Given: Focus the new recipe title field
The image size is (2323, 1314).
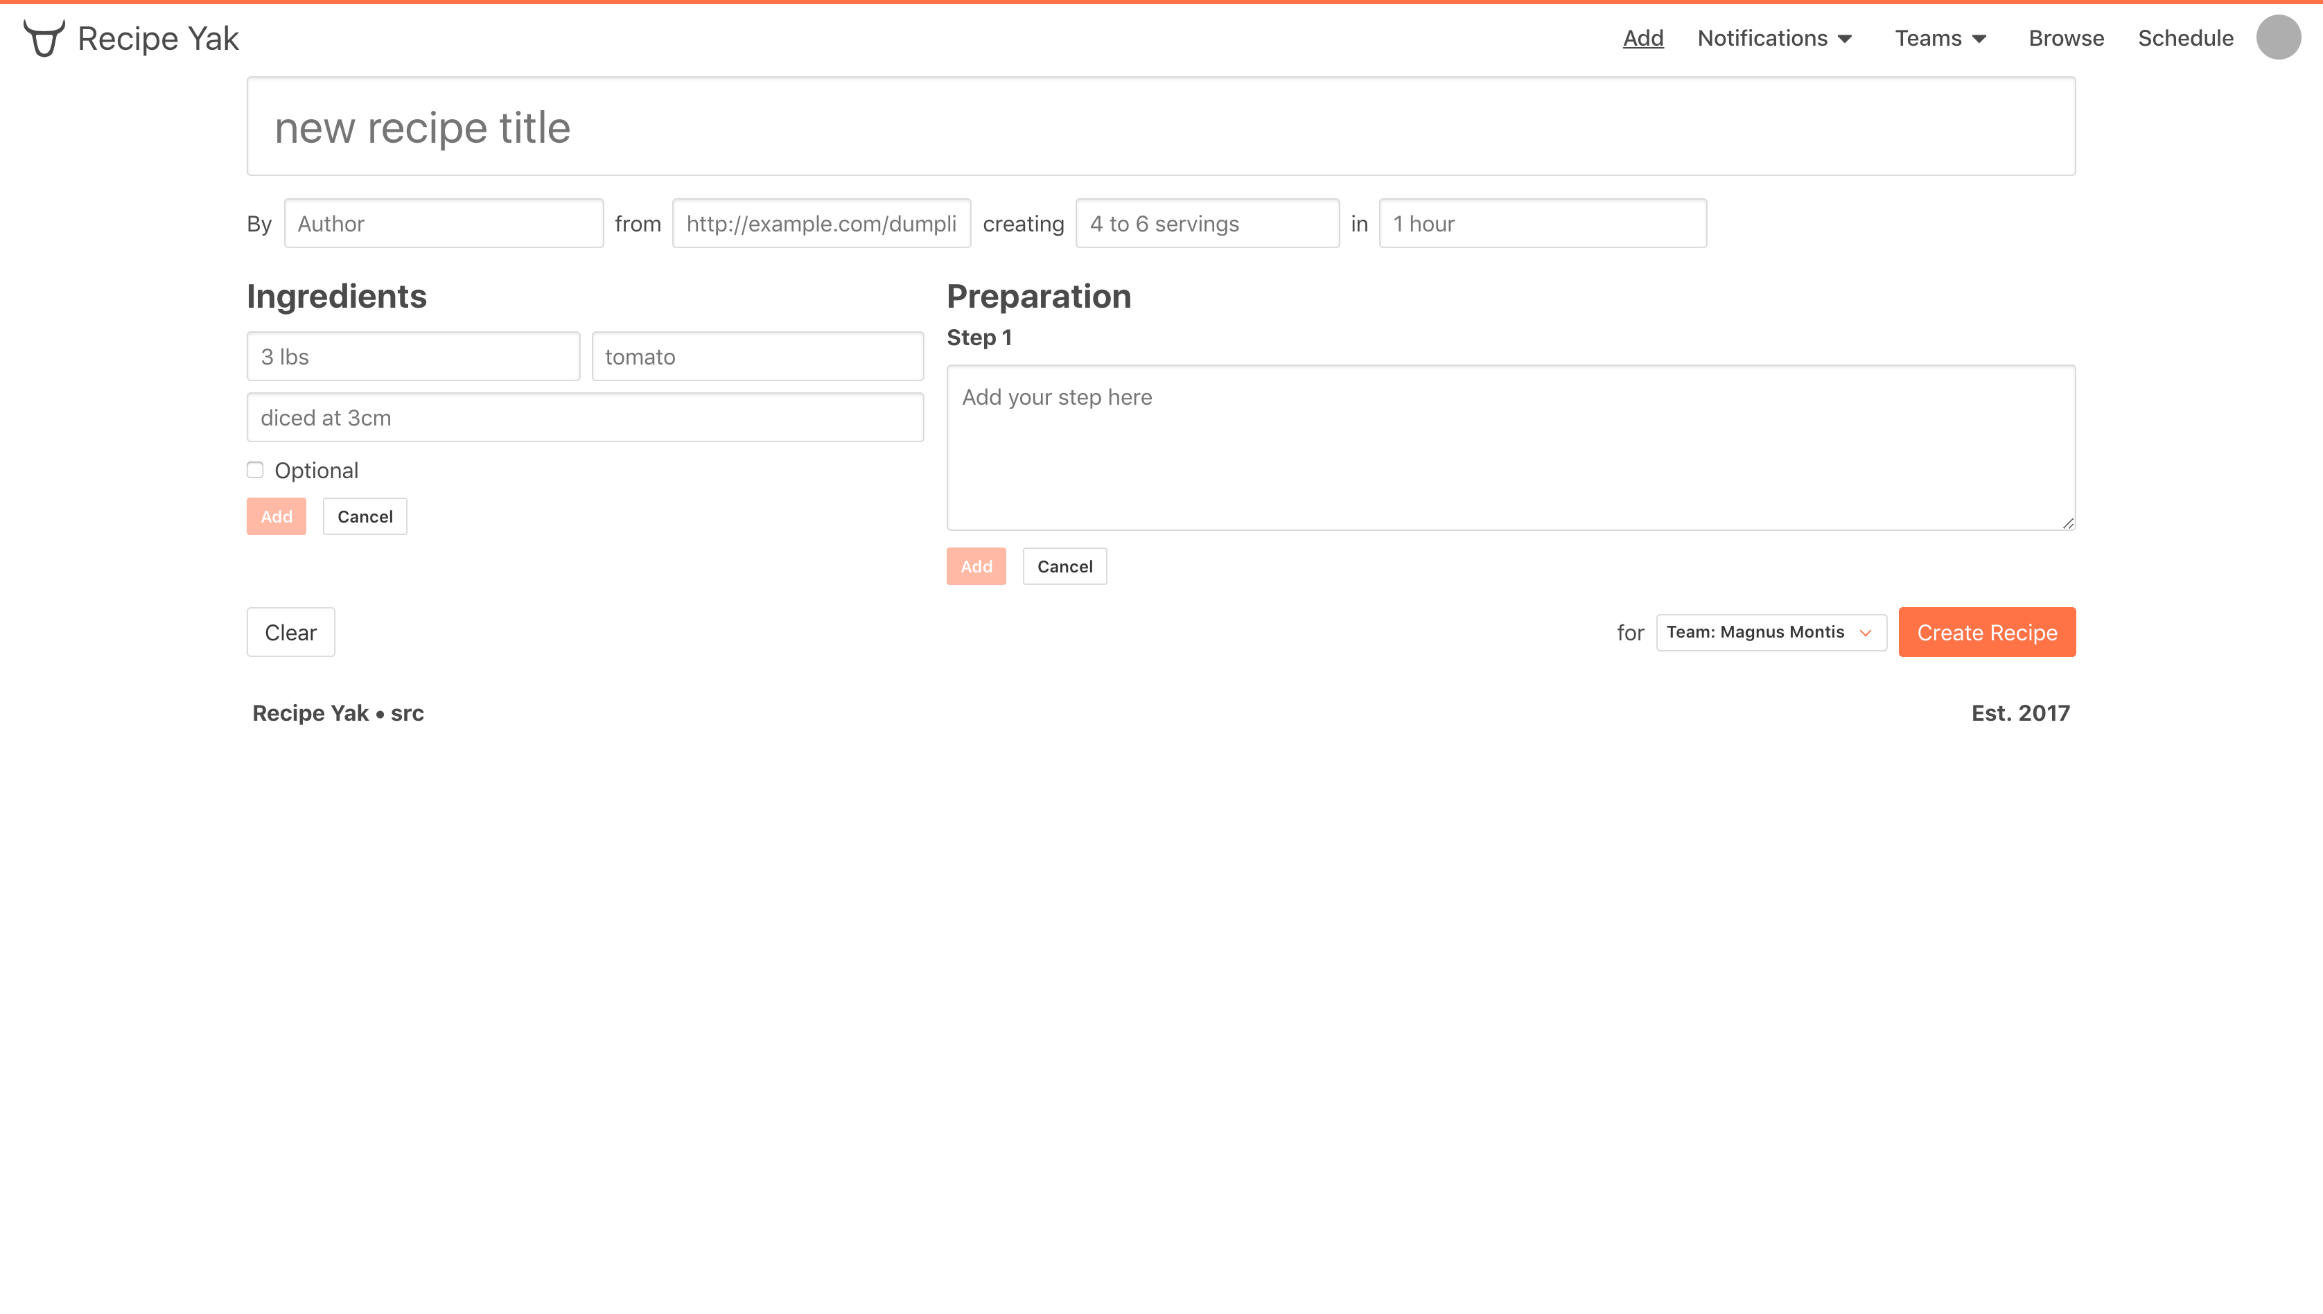Looking at the screenshot, I should [1161, 126].
